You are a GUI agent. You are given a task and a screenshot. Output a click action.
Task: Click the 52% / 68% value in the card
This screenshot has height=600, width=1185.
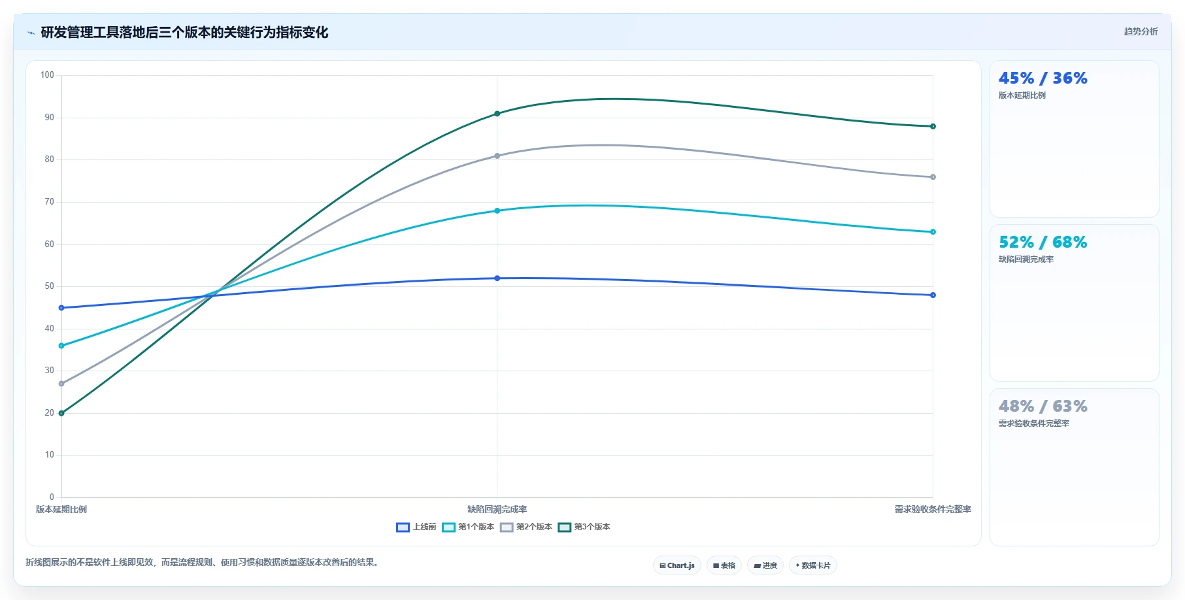(x=1043, y=242)
